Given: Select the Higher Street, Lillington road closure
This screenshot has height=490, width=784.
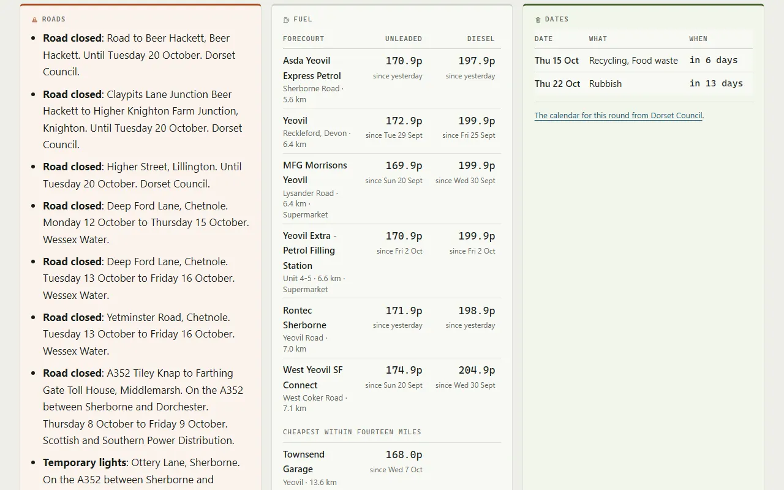Looking at the screenshot, I should pyautogui.click(x=146, y=175).
